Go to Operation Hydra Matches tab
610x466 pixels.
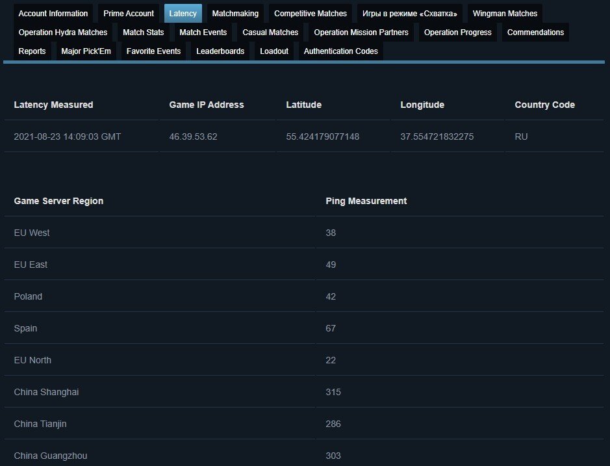click(x=63, y=32)
